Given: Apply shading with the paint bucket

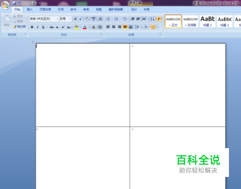Looking at the screenshot, I should point(145,27).
